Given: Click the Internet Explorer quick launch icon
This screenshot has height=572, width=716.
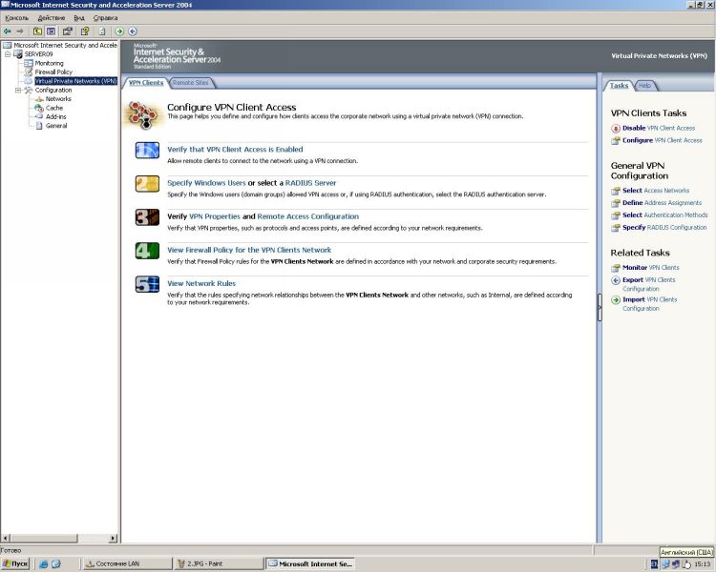Looking at the screenshot, I should pyautogui.click(x=44, y=563).
